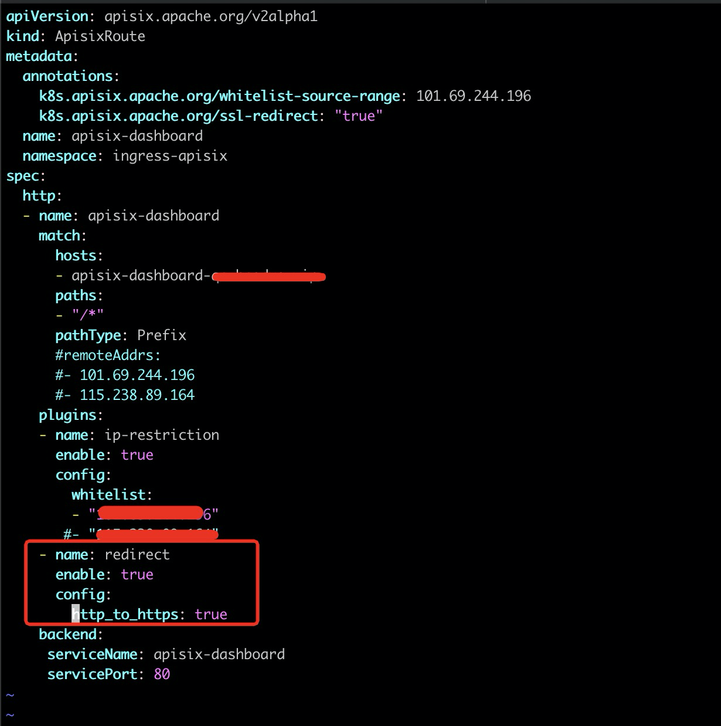Place cursor on the spec key

click(x=22, y=176)
